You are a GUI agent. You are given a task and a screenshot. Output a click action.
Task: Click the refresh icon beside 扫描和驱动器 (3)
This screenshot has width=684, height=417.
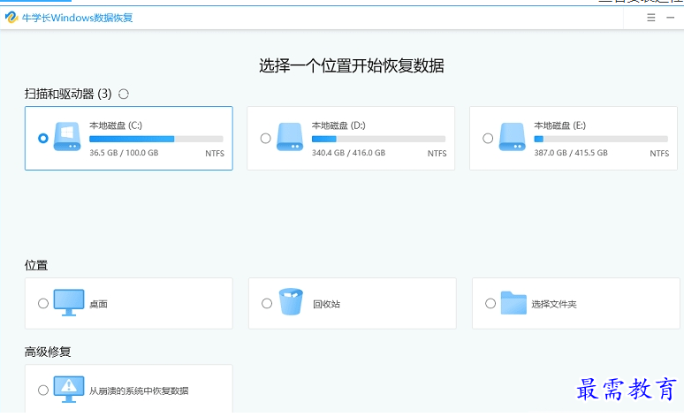click(124, 94)
